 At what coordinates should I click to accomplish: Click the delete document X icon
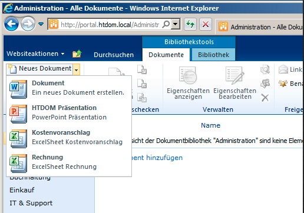[265, 98]
